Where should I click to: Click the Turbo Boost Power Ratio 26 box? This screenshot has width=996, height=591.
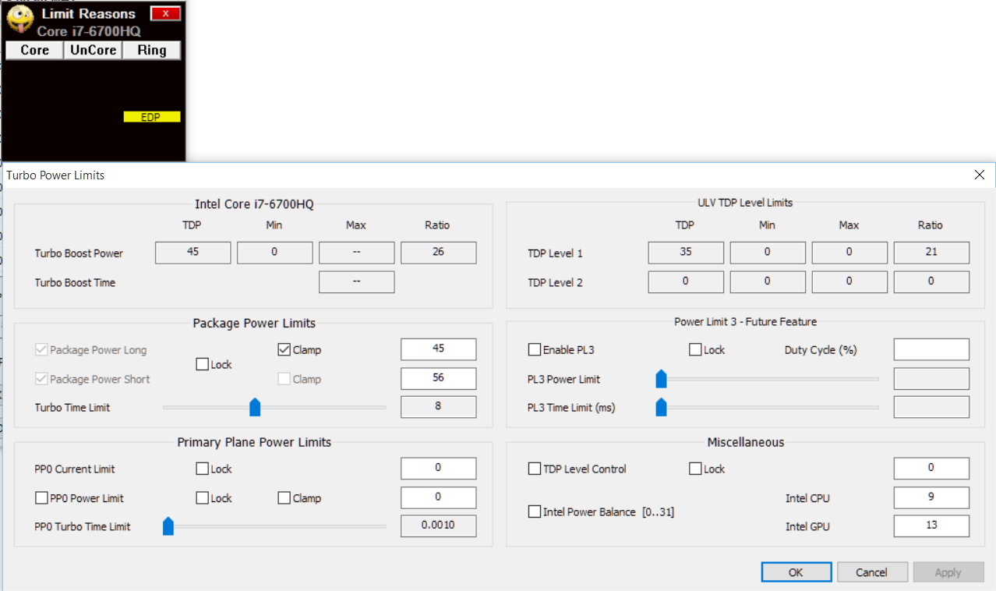[438, 253]
